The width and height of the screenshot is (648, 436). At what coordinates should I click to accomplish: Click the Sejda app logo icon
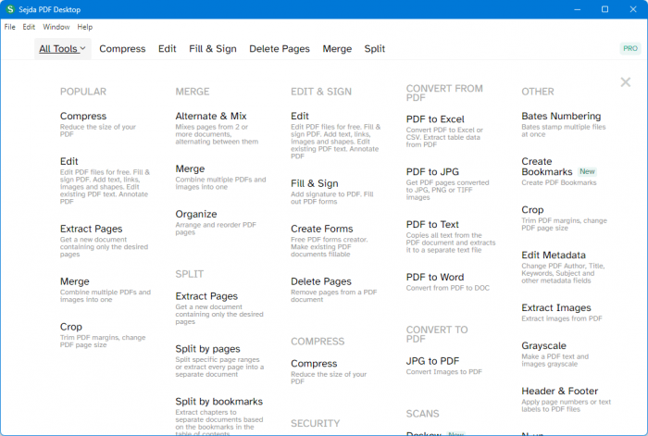(10, 9)
